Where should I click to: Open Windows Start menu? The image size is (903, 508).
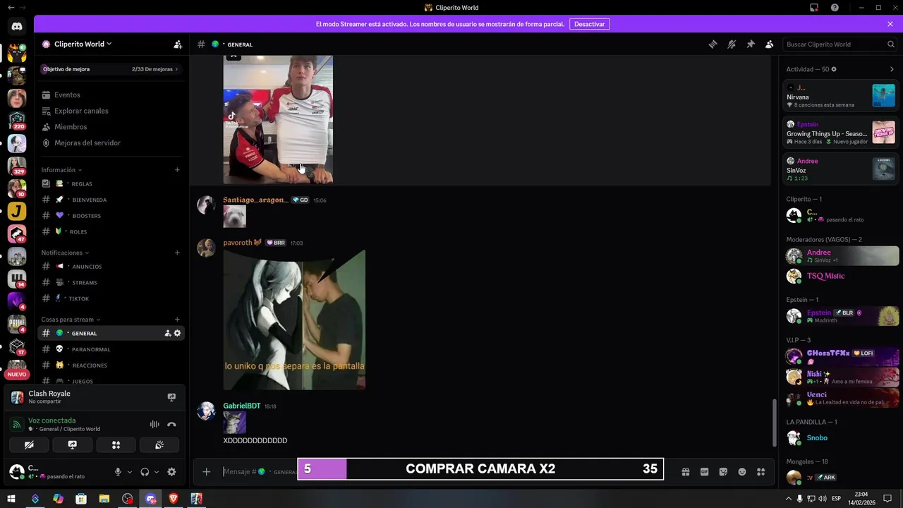(11, 499)
